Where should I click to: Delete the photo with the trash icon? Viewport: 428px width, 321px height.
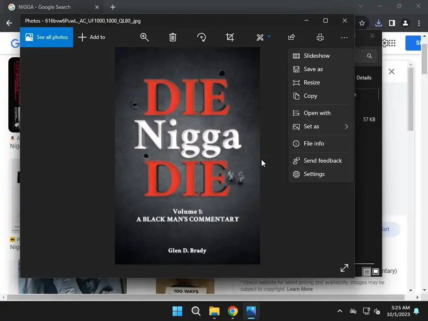point(173,37)
